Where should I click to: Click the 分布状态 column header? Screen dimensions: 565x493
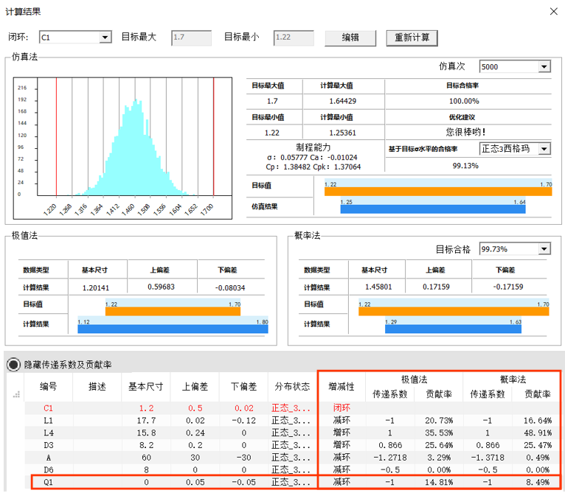[292, 387]
